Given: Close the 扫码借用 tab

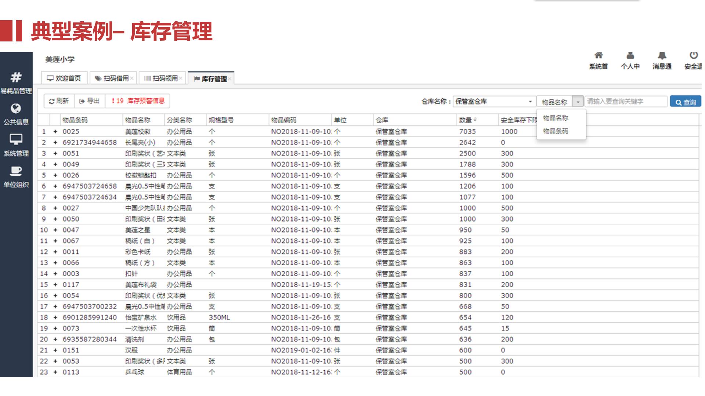Looking at the screenshot, I should tap(132, 78).
